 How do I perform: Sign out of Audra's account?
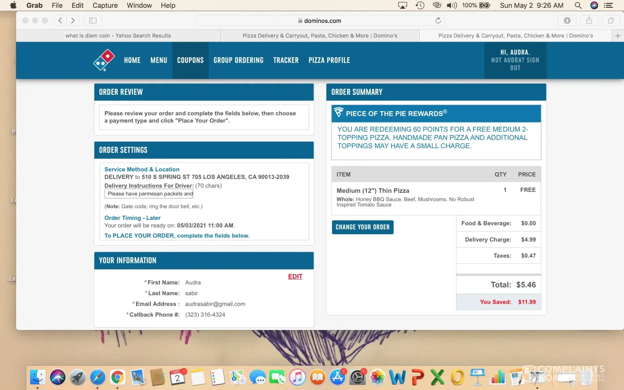pos(515,64)
